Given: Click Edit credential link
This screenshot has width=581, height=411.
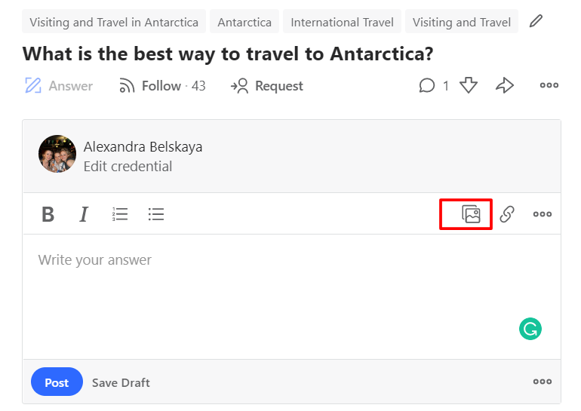Looking at the screenshot, I should [x=128, y=167].
